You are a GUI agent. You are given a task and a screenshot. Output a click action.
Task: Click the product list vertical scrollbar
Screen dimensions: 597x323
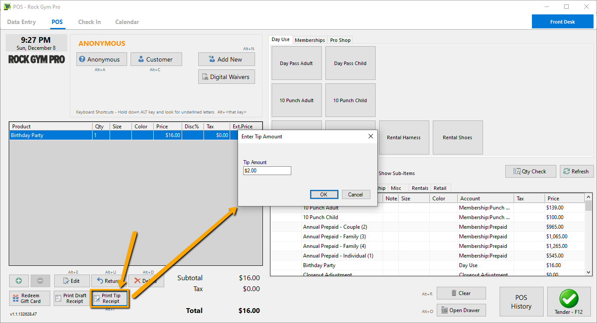588,235
